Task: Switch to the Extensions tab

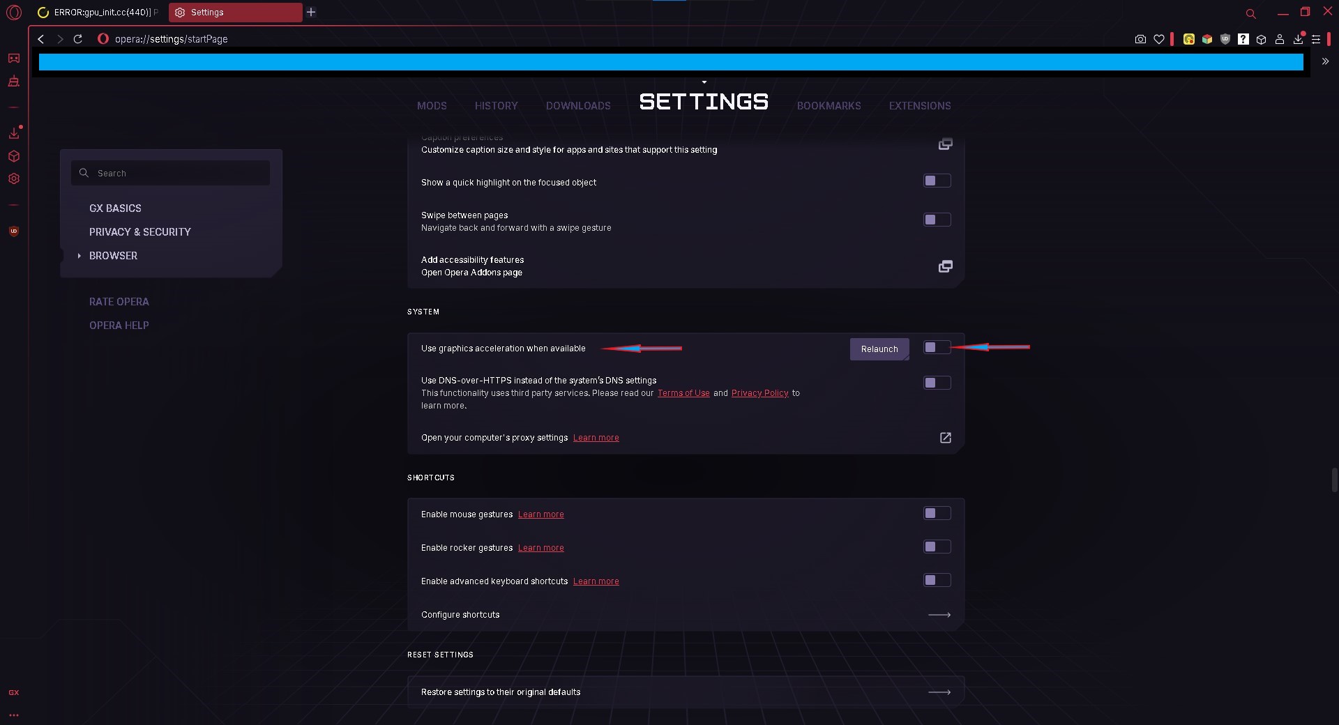Action: click(x=919, y=106)
